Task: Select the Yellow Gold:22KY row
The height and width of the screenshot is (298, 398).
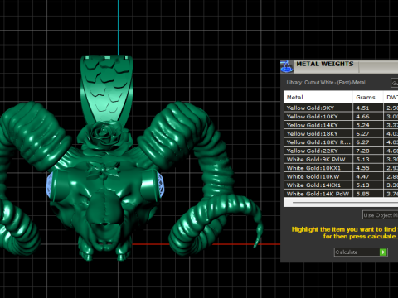Action: tap(341, 151)
